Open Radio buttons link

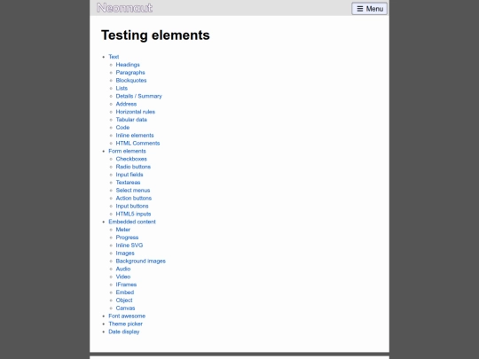coord(133,167)
